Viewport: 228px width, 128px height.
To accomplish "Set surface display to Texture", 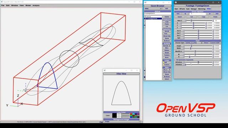I will (x=167, y=55).
